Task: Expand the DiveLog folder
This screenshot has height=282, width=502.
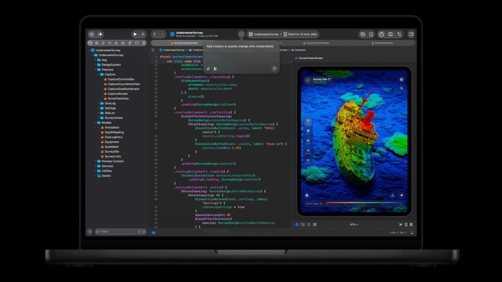Action: point(98,103)
